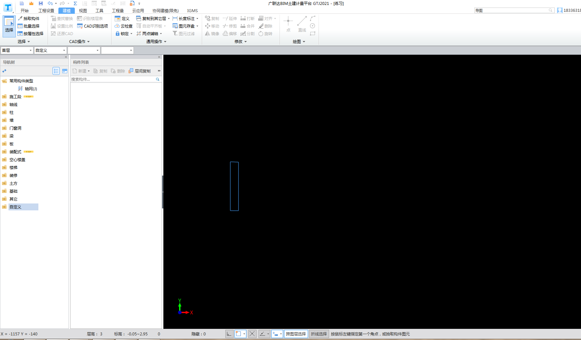Select the 楼梯 tree item
This screenshot has width=581, height=340.
point(13,167)
